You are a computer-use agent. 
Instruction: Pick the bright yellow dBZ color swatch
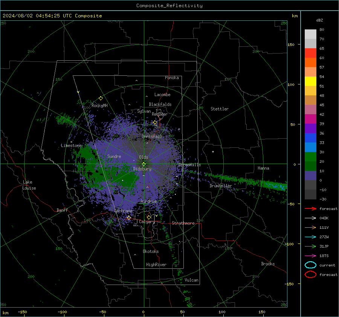click(310, 81)
